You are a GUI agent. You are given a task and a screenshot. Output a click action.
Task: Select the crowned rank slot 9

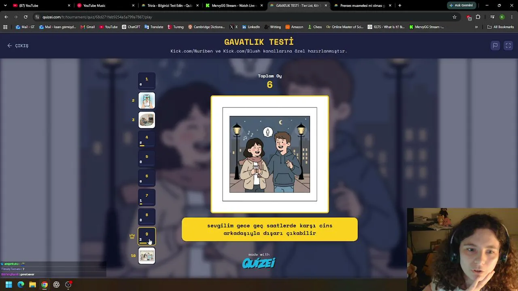[146, 236]
